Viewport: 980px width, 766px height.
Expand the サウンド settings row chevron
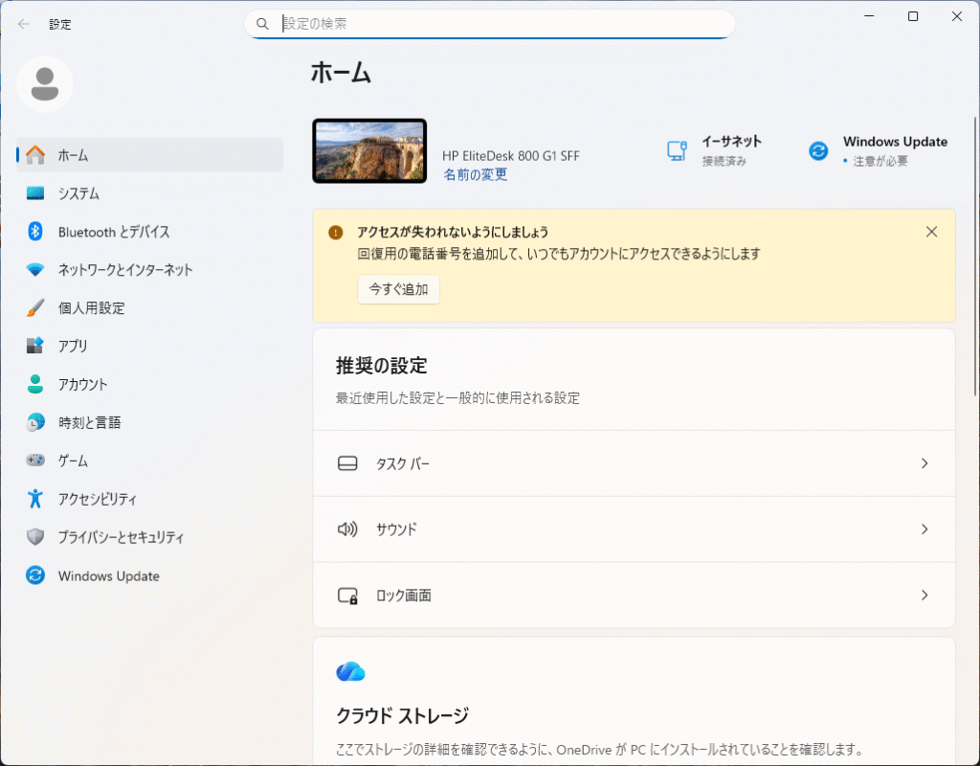click(x=924, y=529)
